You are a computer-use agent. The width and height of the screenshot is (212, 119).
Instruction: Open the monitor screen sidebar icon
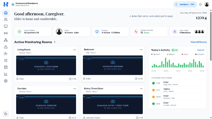tap(6, 26)
